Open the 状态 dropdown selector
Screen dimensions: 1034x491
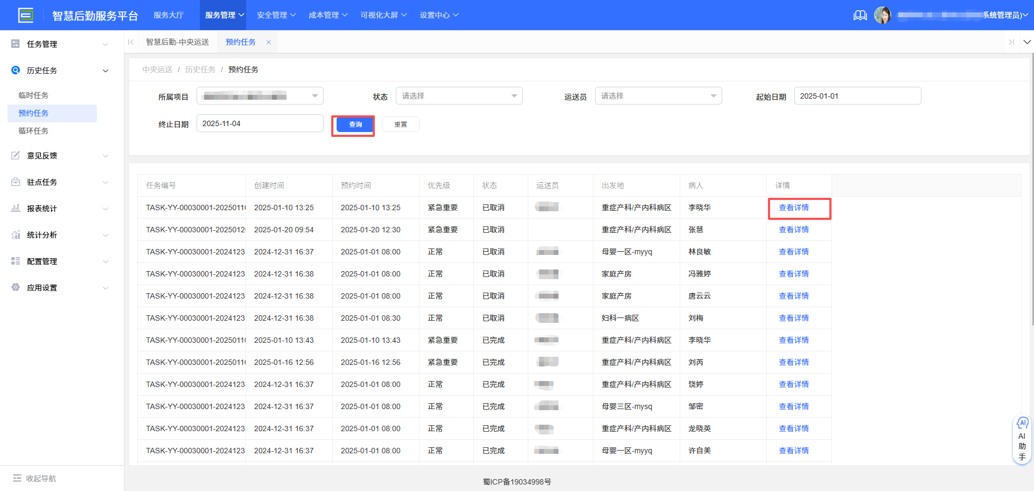click(459, 95)
